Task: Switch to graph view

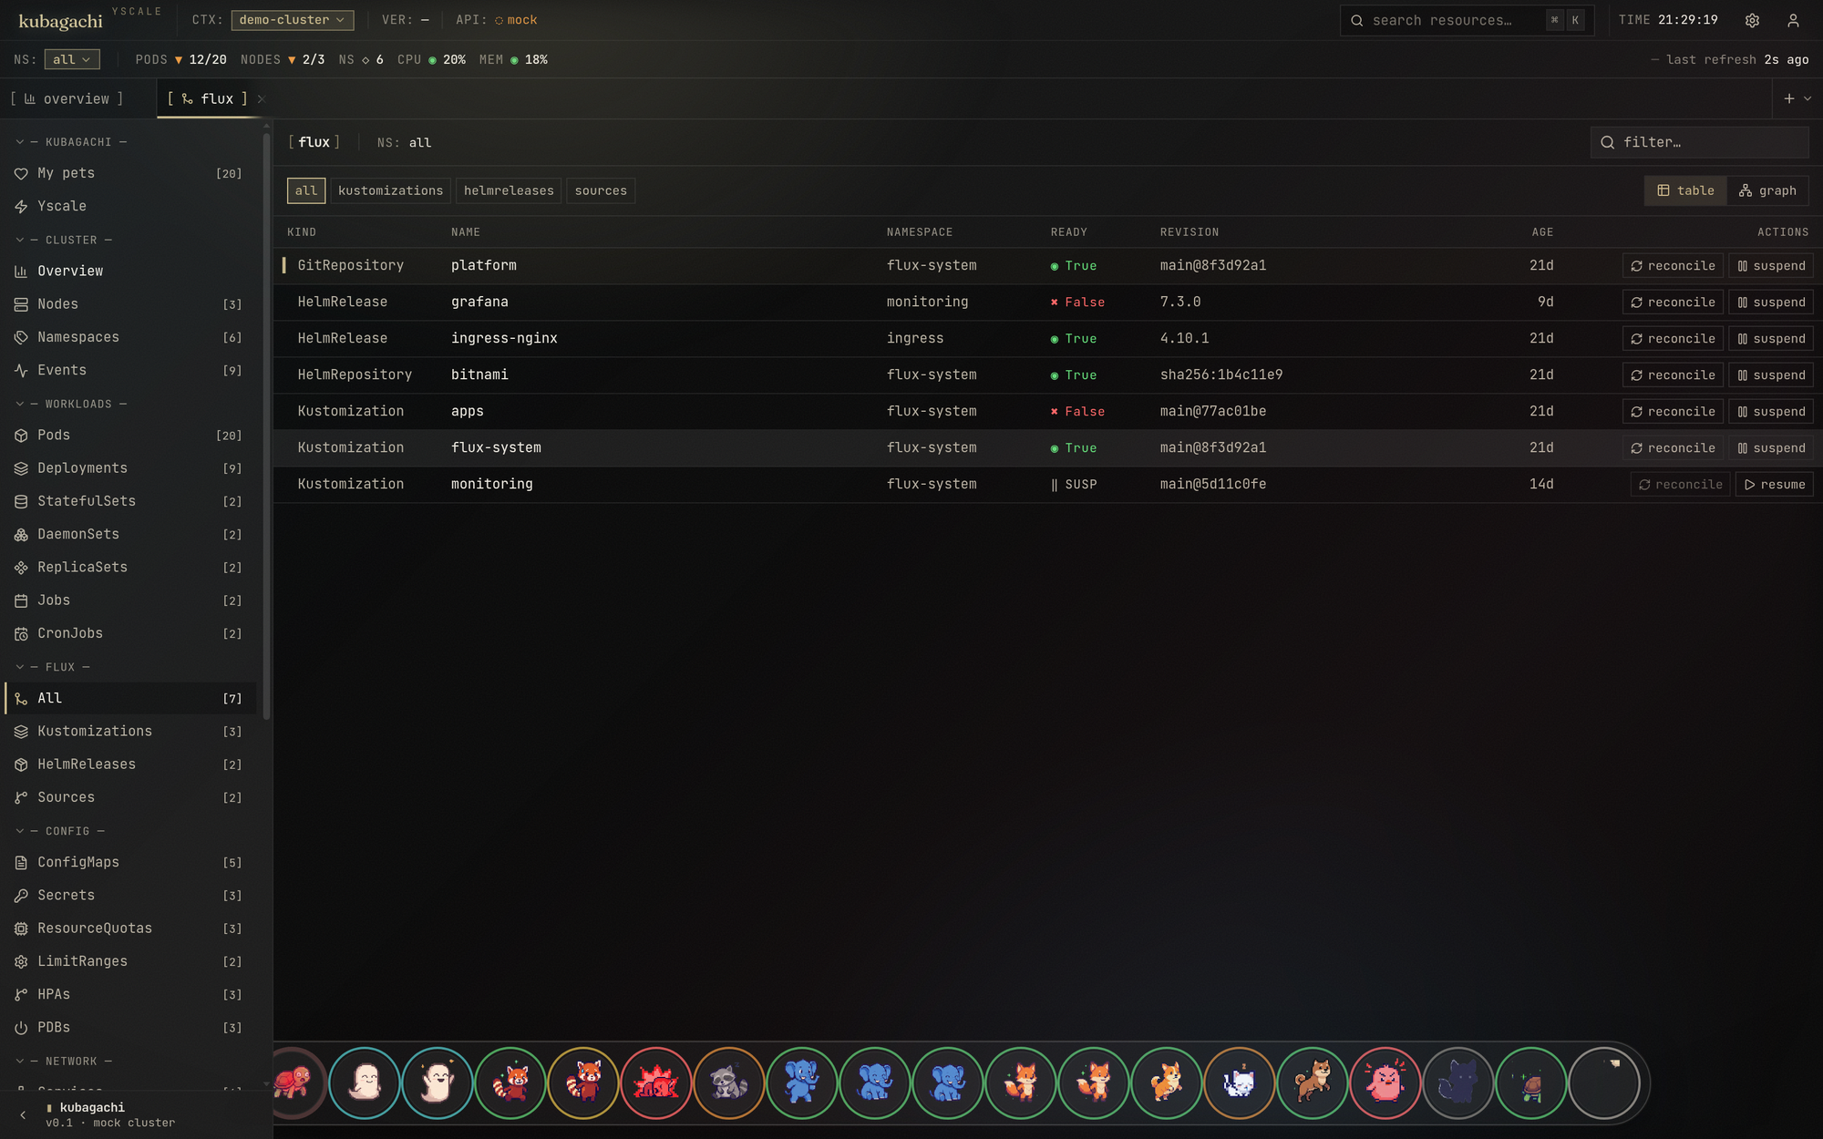Action: click(1767, 190)
